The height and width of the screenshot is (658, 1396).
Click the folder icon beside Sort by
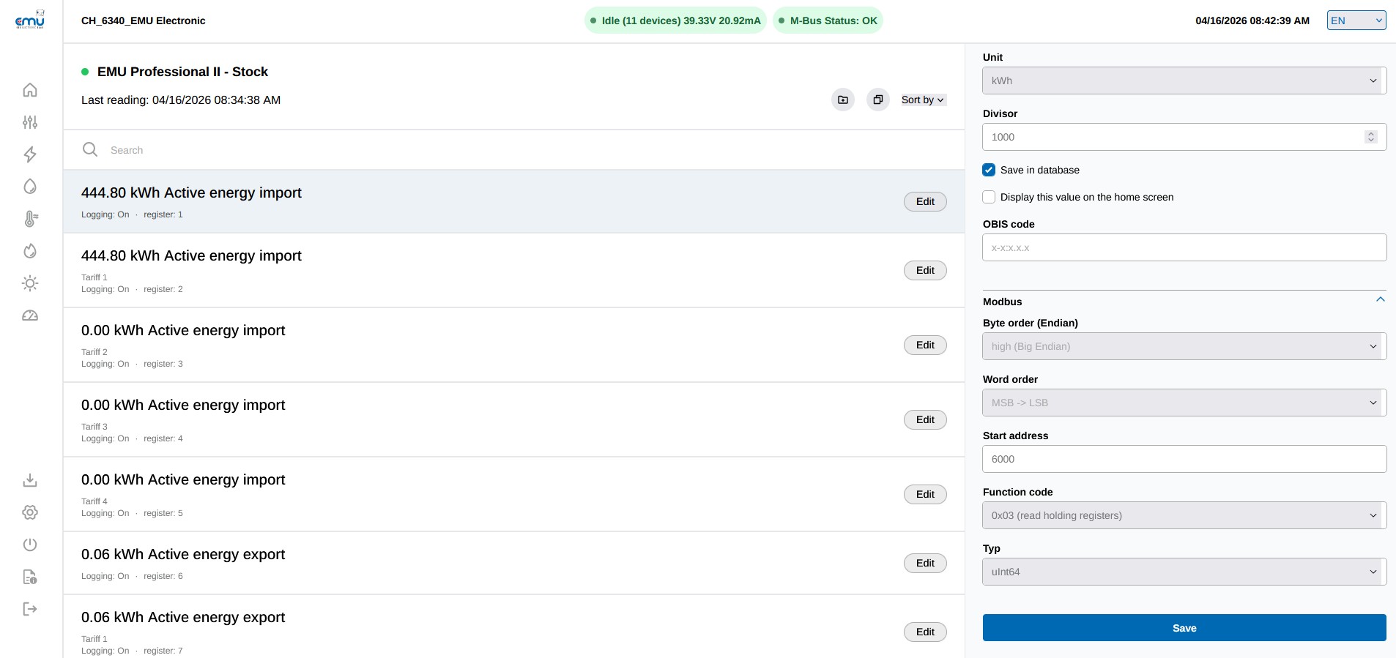[843, 100]
